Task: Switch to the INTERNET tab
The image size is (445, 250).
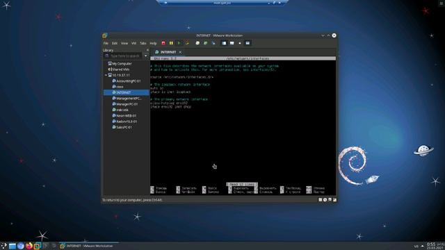Action: click(x=168, y=52)
